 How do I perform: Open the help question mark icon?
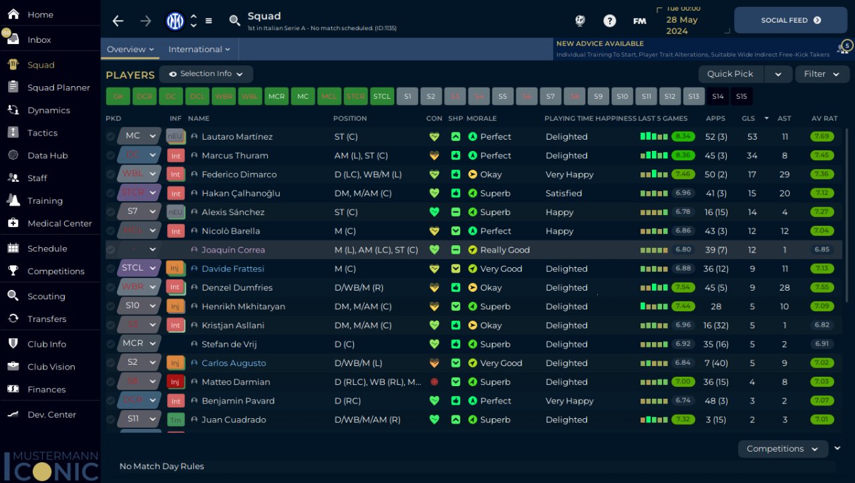[x=609, y=21]
